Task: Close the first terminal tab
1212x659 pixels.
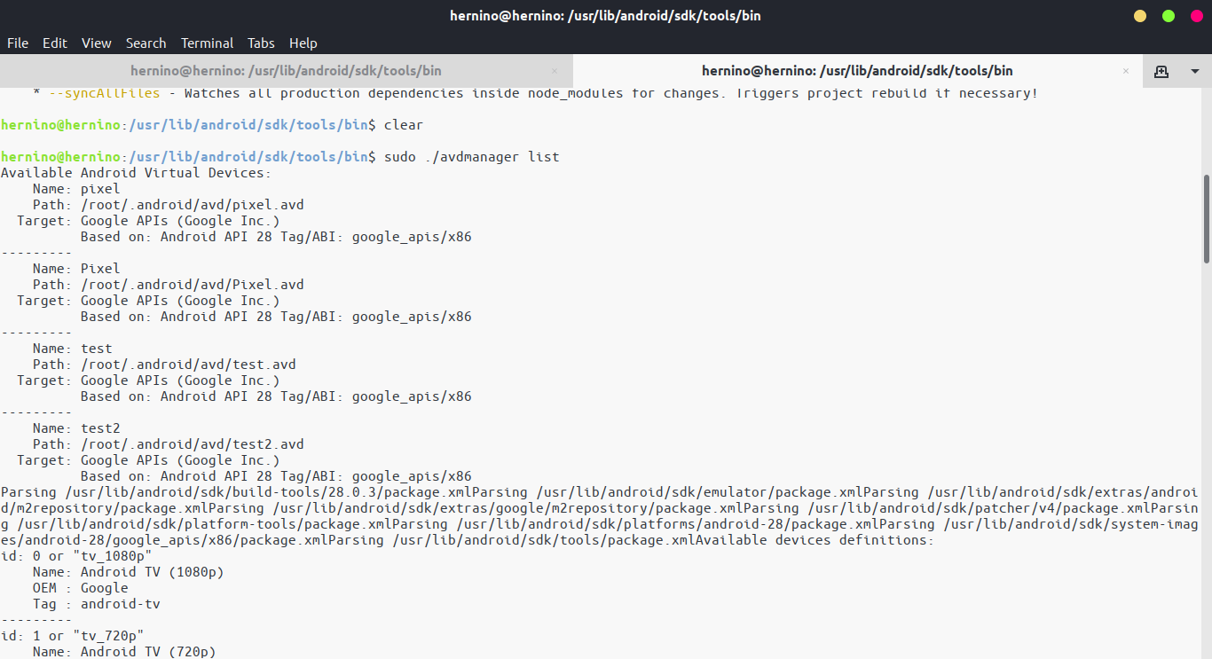Action: (x=555, y=71)
